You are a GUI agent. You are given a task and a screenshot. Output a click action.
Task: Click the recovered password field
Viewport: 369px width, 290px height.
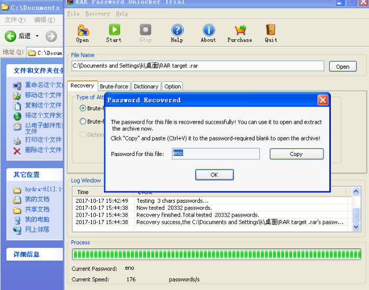[x=216, y=154]
